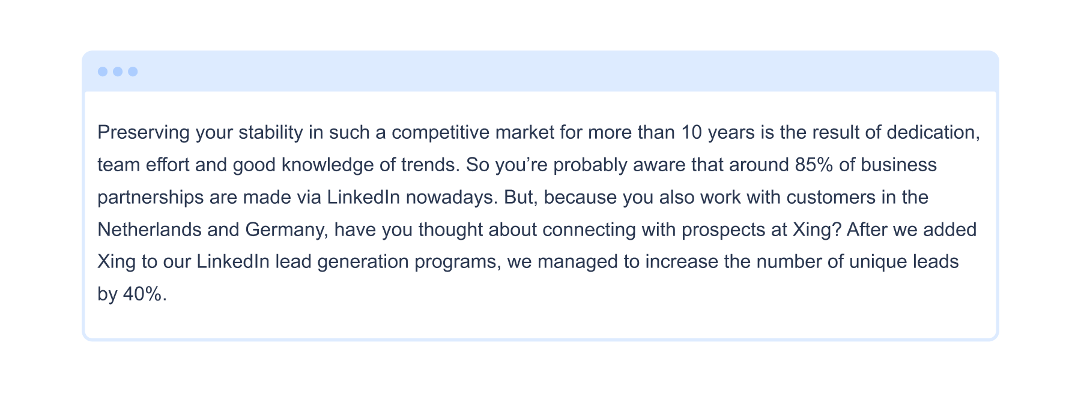Click the light blue window title bar

pos(540,72)
